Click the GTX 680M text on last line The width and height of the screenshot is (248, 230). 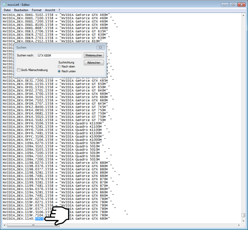point(100,219)
